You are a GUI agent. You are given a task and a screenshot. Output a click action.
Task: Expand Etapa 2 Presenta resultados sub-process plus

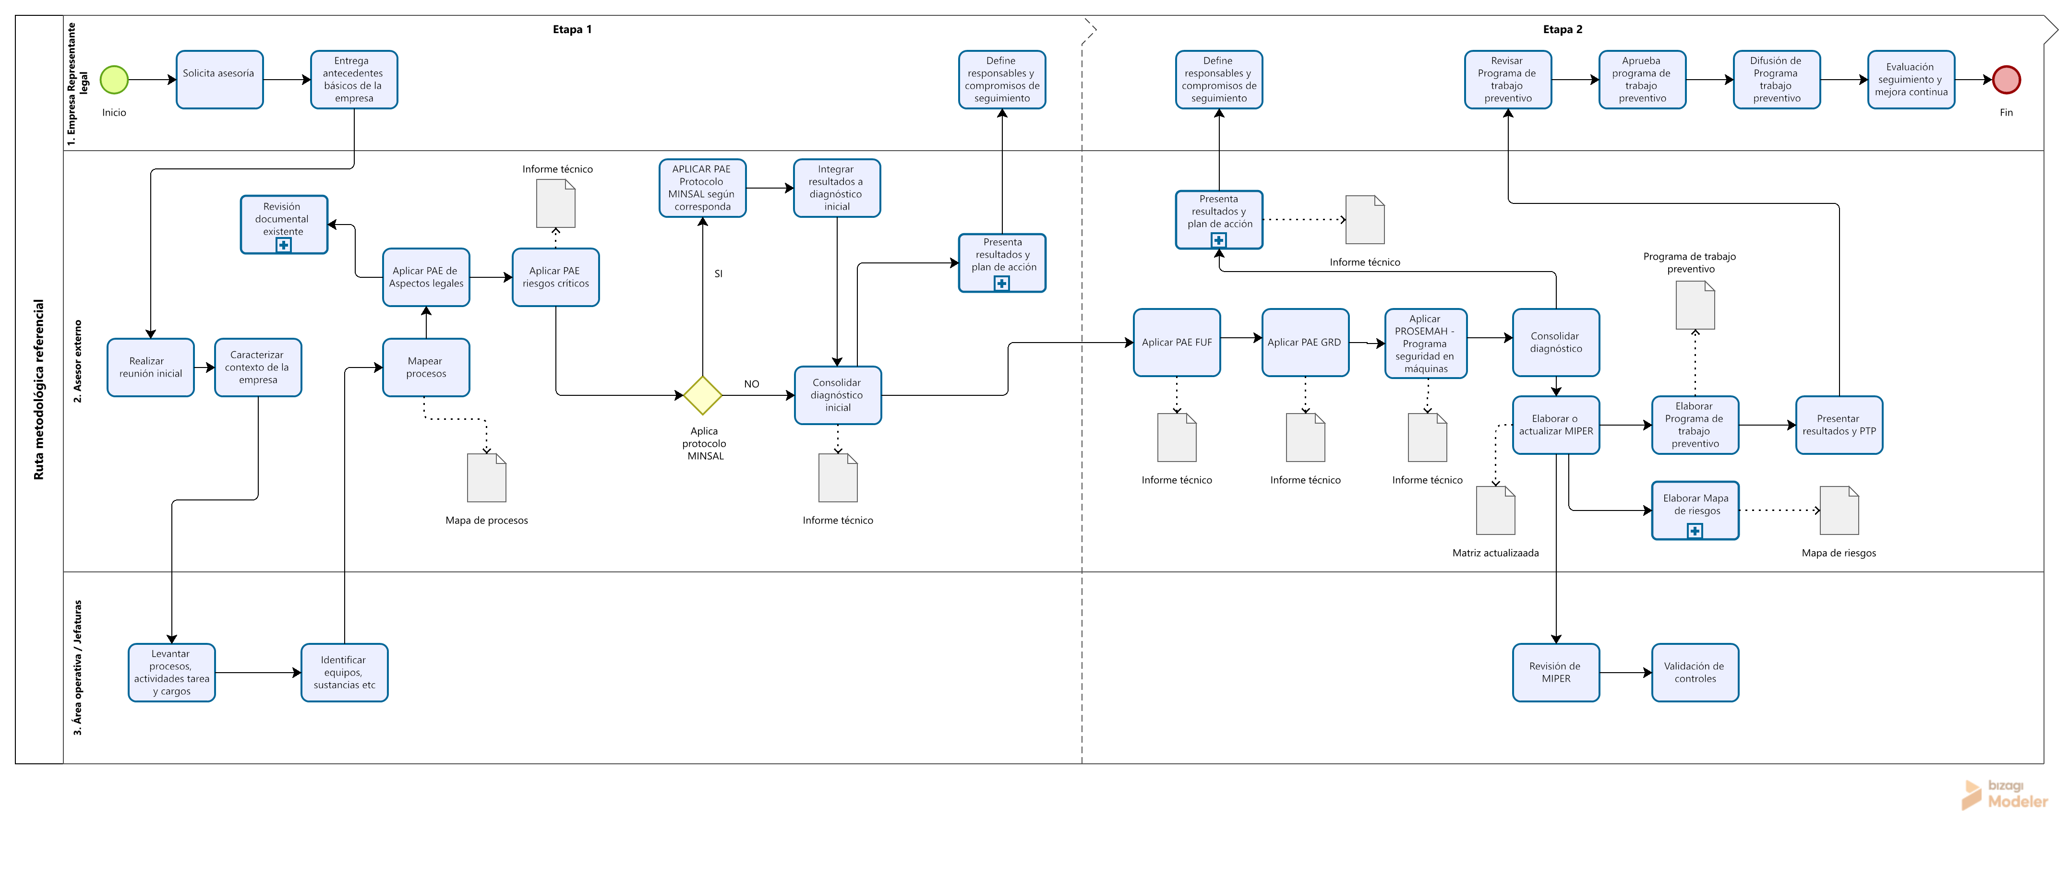click(1219, 240)
